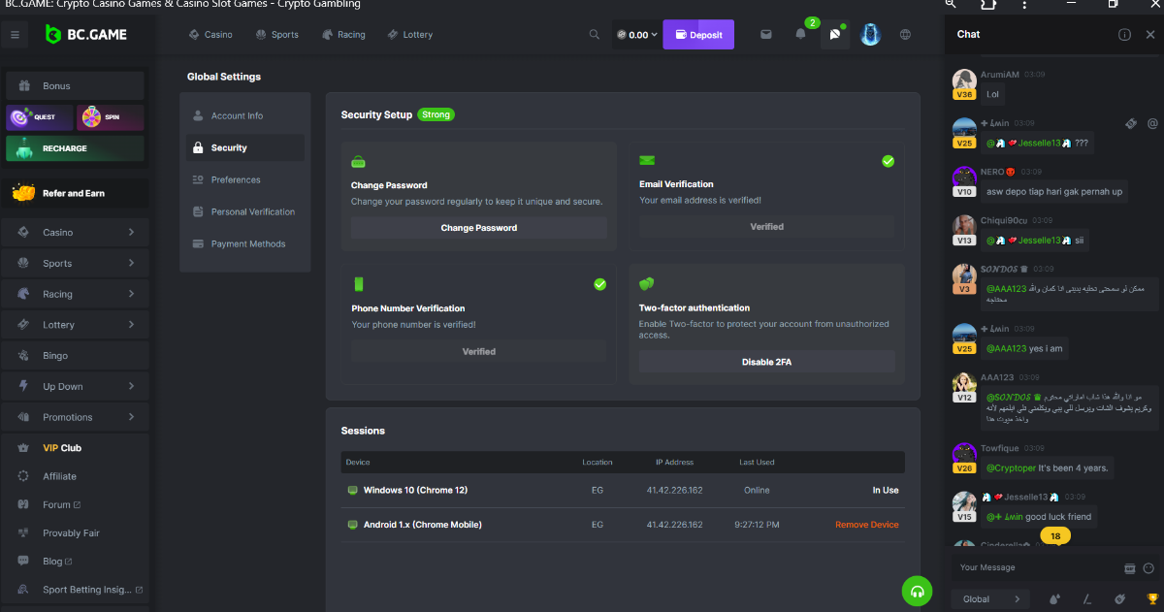This screenshot has width=1164, height=612.
Task: Disable 2FA for the account
Action: coord(765,362)
